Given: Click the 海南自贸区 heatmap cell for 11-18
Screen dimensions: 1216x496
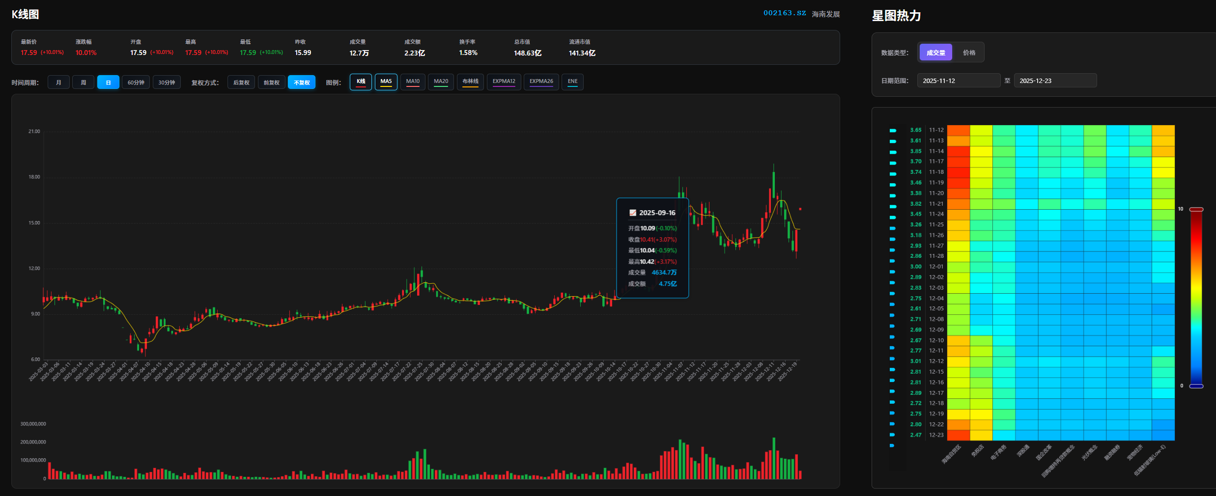Looking at the screenshot, I should pyautogui.click(x=959, y=172).
